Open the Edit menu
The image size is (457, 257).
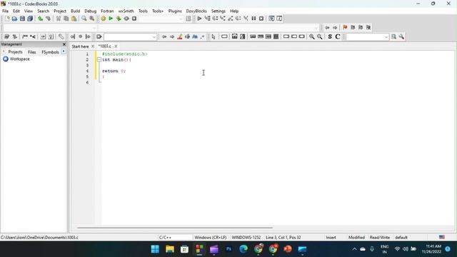[16, 11]
